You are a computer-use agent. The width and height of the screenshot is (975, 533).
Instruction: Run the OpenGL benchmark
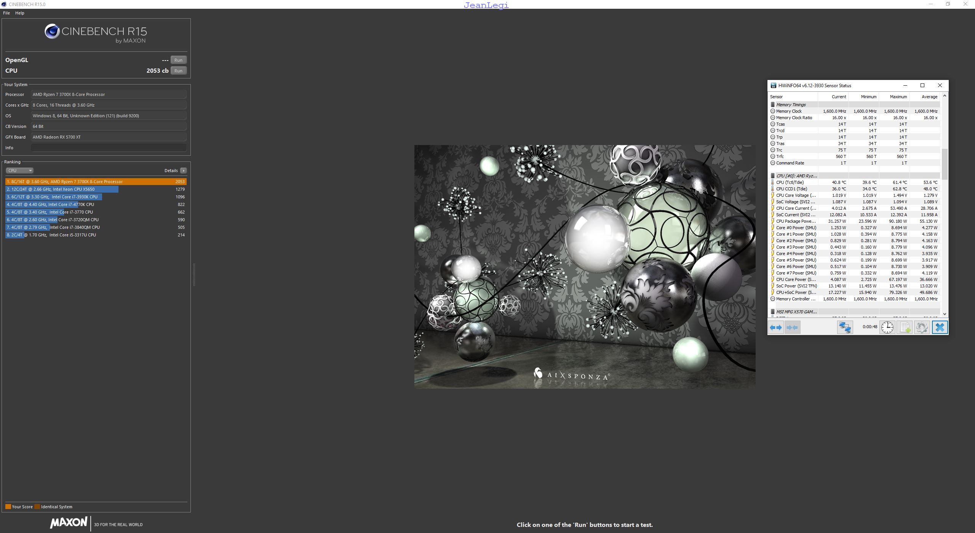(178, 60)
